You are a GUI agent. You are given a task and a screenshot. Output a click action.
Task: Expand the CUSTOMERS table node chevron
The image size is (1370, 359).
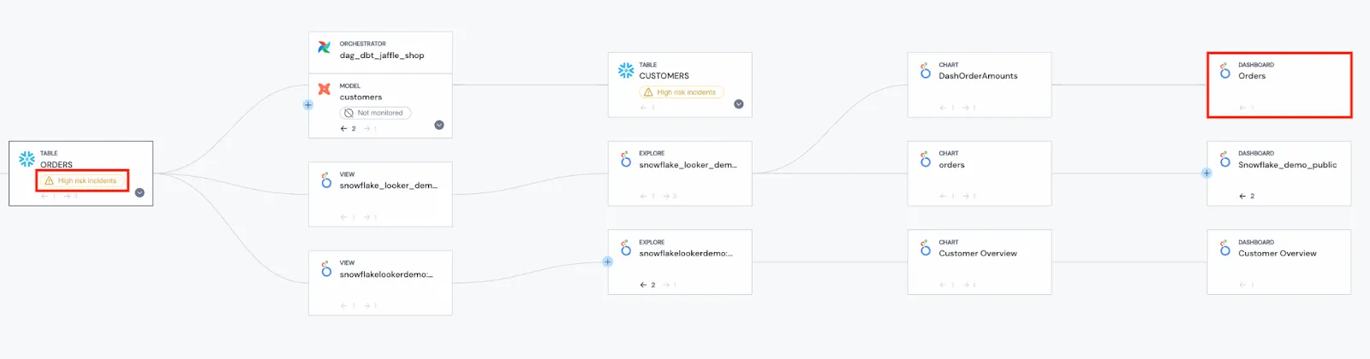(739, 104)
